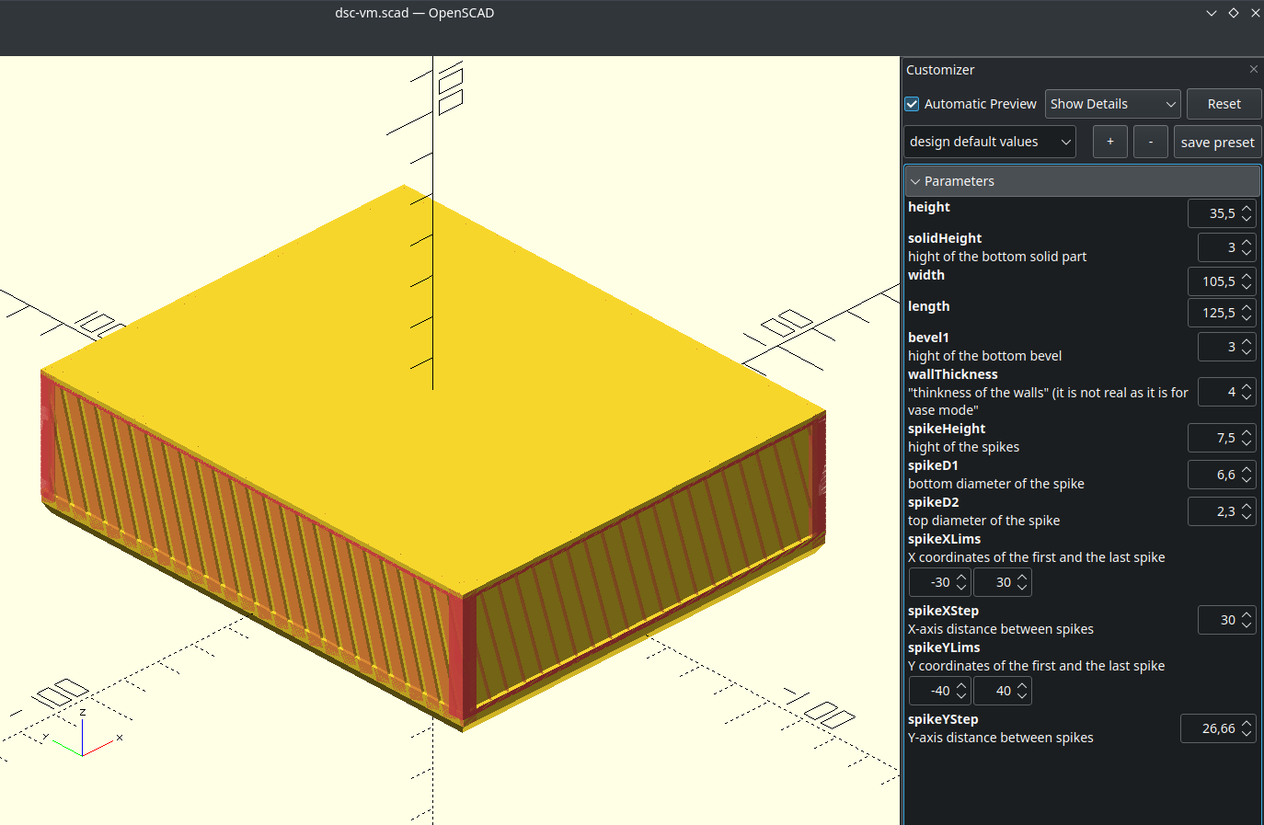Decrease spikeYStep using the down arrow
1264x825 pixels.
click(1247, 734)
